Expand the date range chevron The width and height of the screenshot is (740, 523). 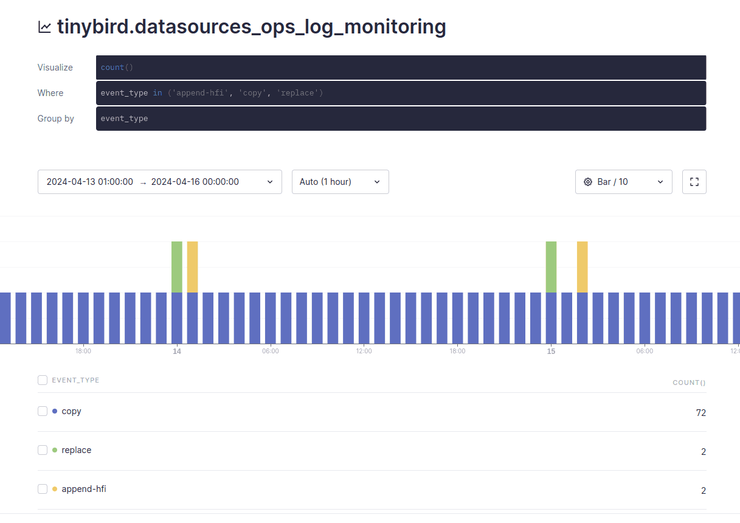(270, 182)
